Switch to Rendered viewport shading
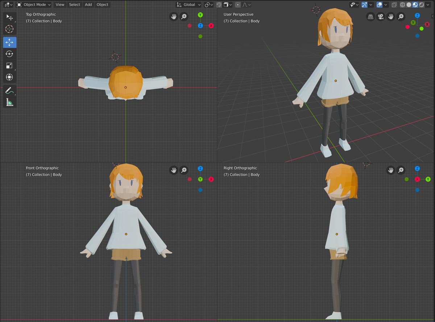The image size is (435, 322). tap(421, 5)
